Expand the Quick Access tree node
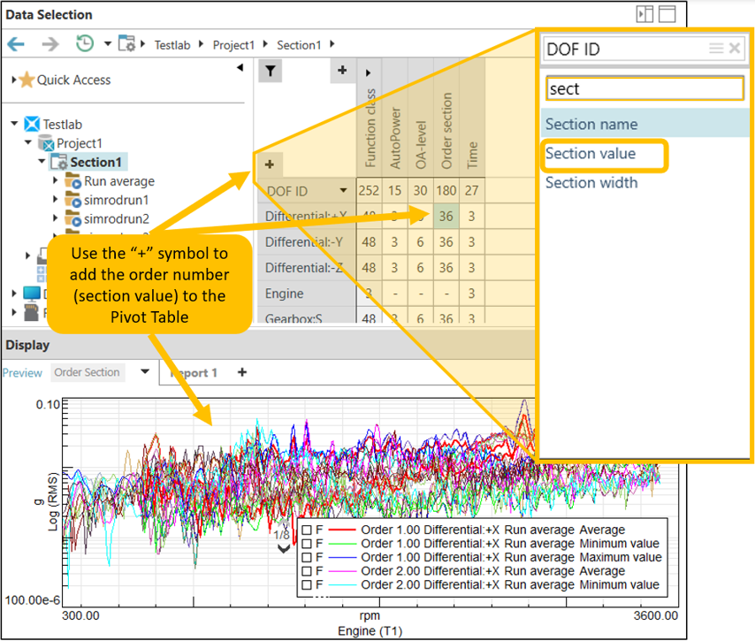The image size is (755, 641). [x=14, y=80]
